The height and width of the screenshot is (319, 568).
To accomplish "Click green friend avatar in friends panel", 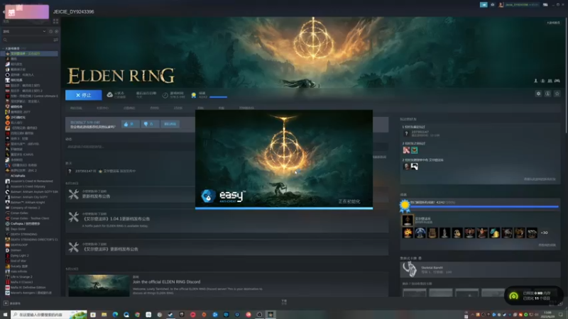I will (415, 150).
